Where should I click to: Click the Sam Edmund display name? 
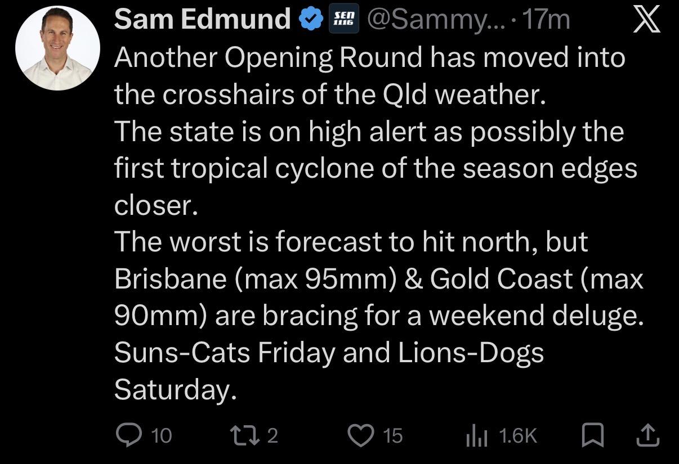(202, 21)
